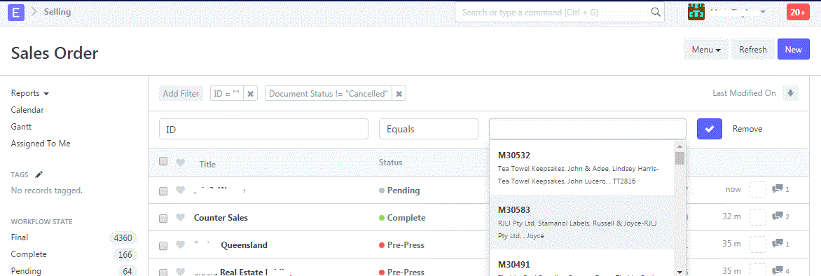
Task: Sort by the Title column header
Action: pyautogui.click(x=207, y=165)
